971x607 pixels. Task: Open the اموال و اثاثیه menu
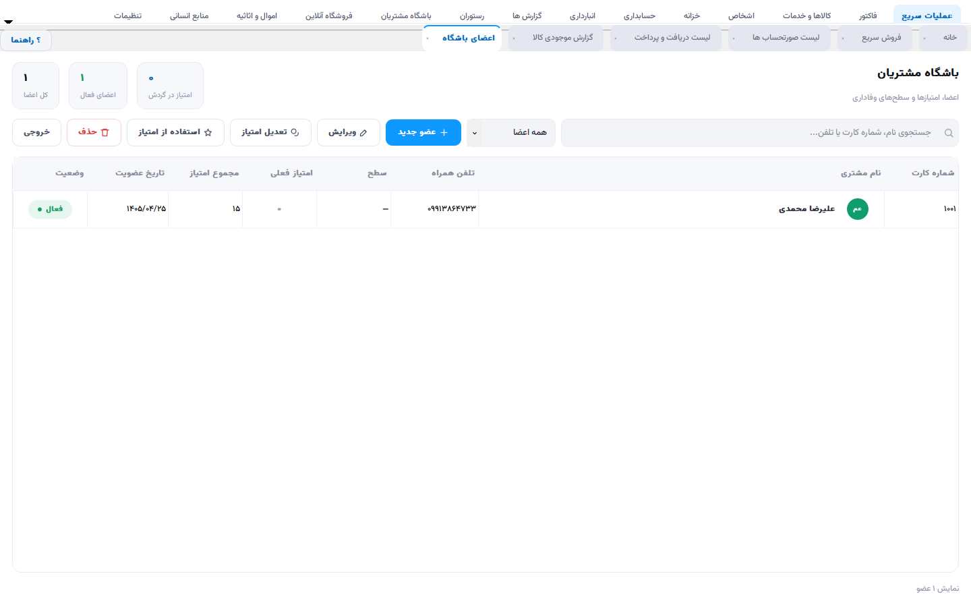click(x=257, y=16)
